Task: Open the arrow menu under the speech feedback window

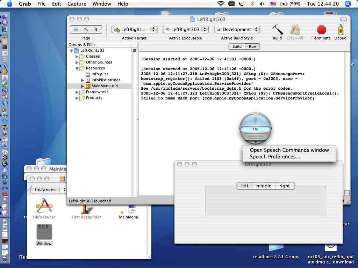Action: tap(256, 142)
